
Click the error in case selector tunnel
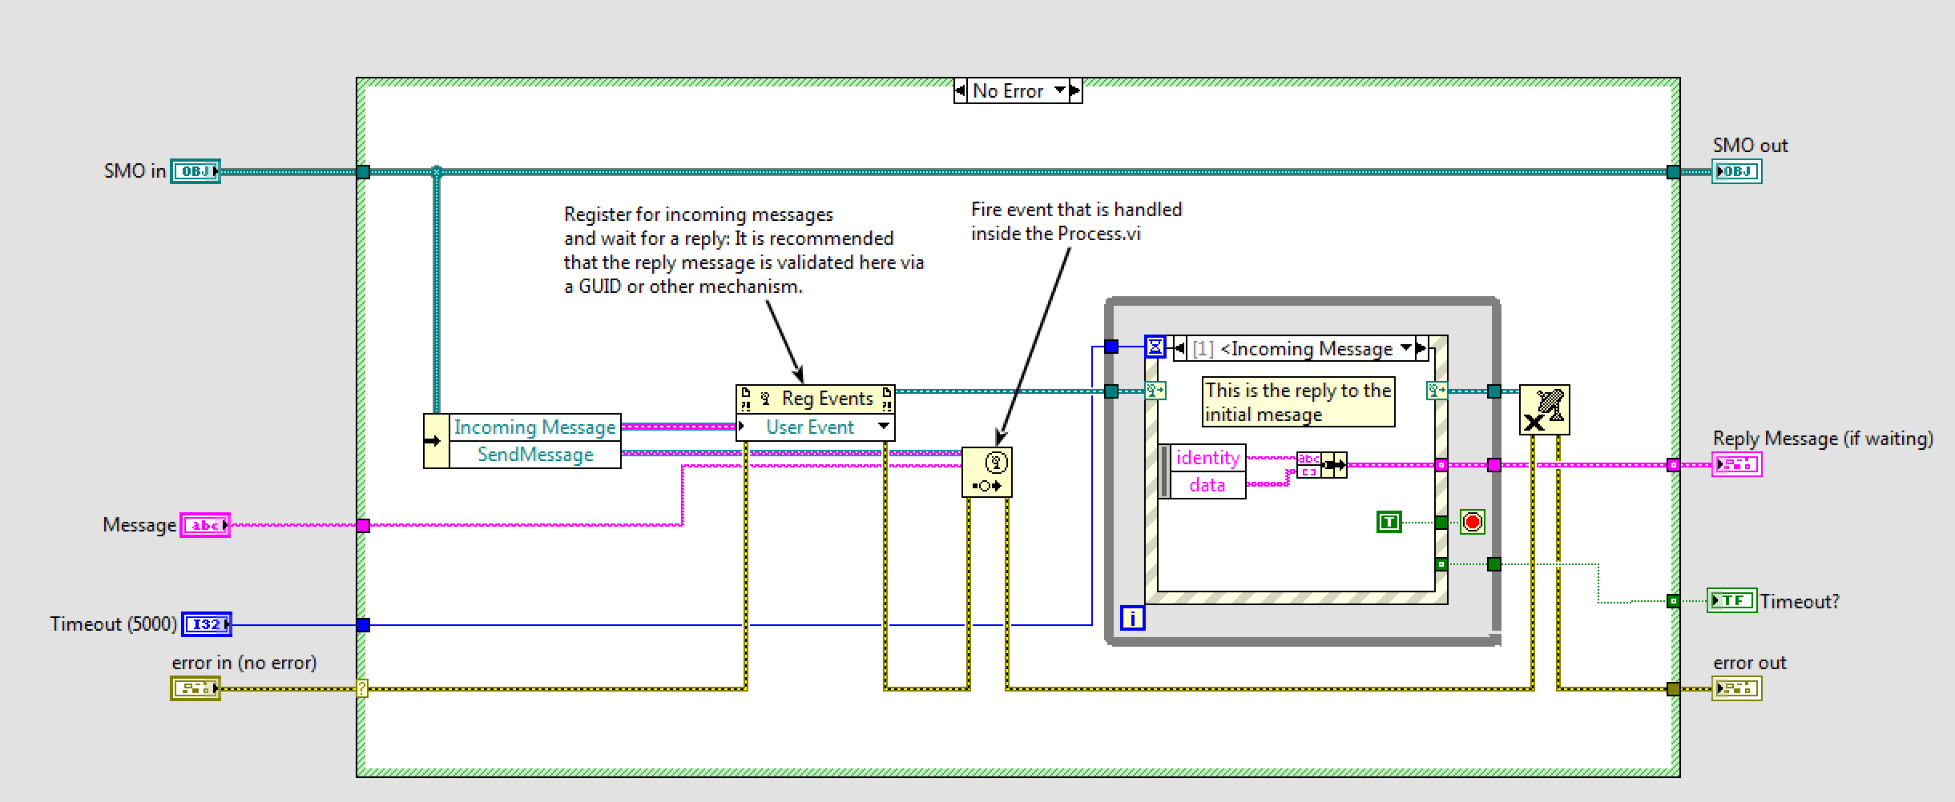362,688
